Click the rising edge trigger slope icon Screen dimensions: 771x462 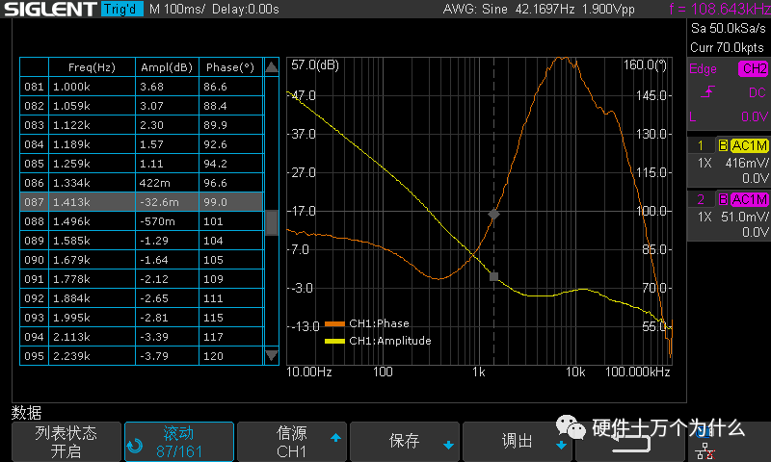coord(707,92)
